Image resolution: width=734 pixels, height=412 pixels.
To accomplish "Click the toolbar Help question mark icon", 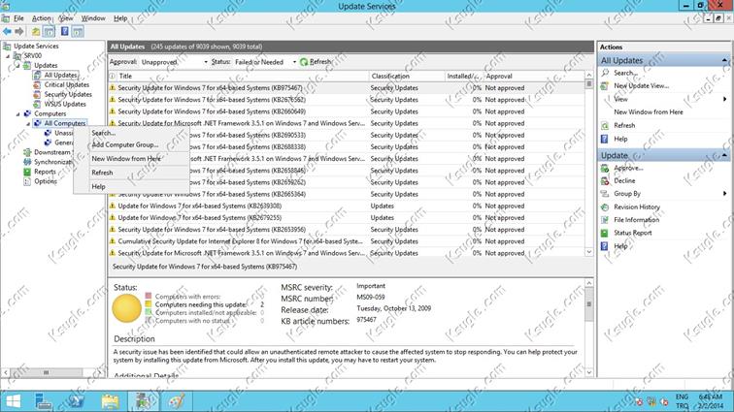I will coord(65,31).
